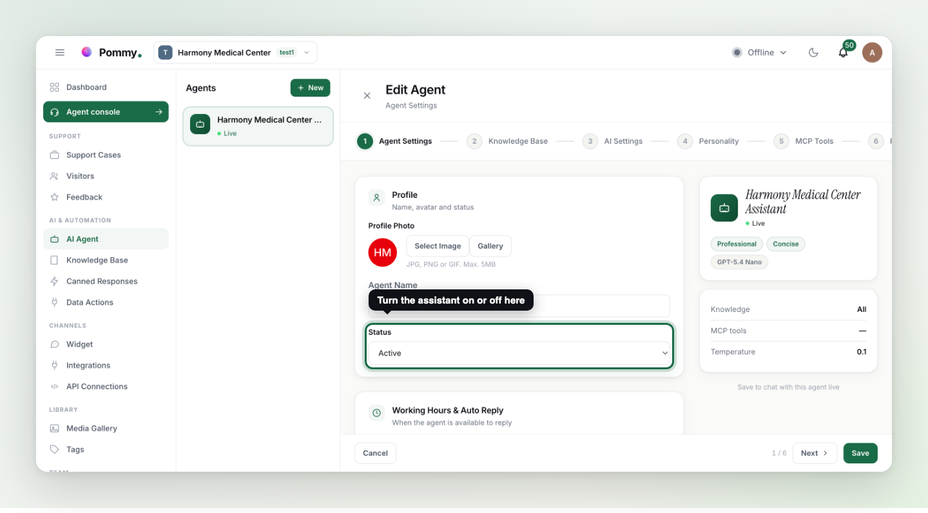Click the Feedback star icon

pyautogui.click(x=55, y=197)
